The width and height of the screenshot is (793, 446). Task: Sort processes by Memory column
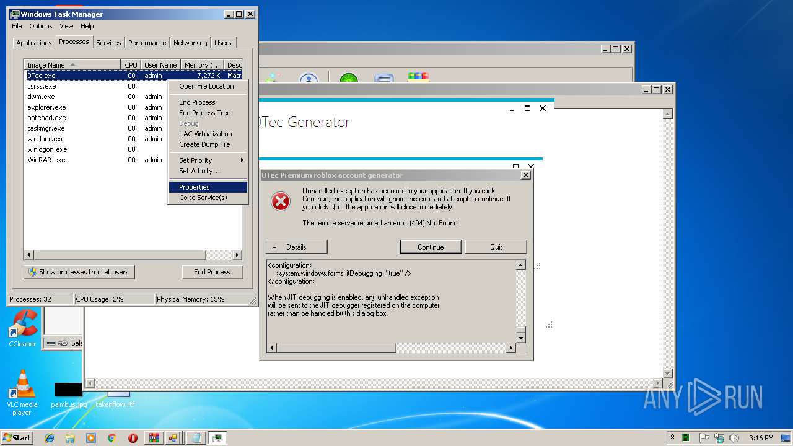tap(203, 64)
